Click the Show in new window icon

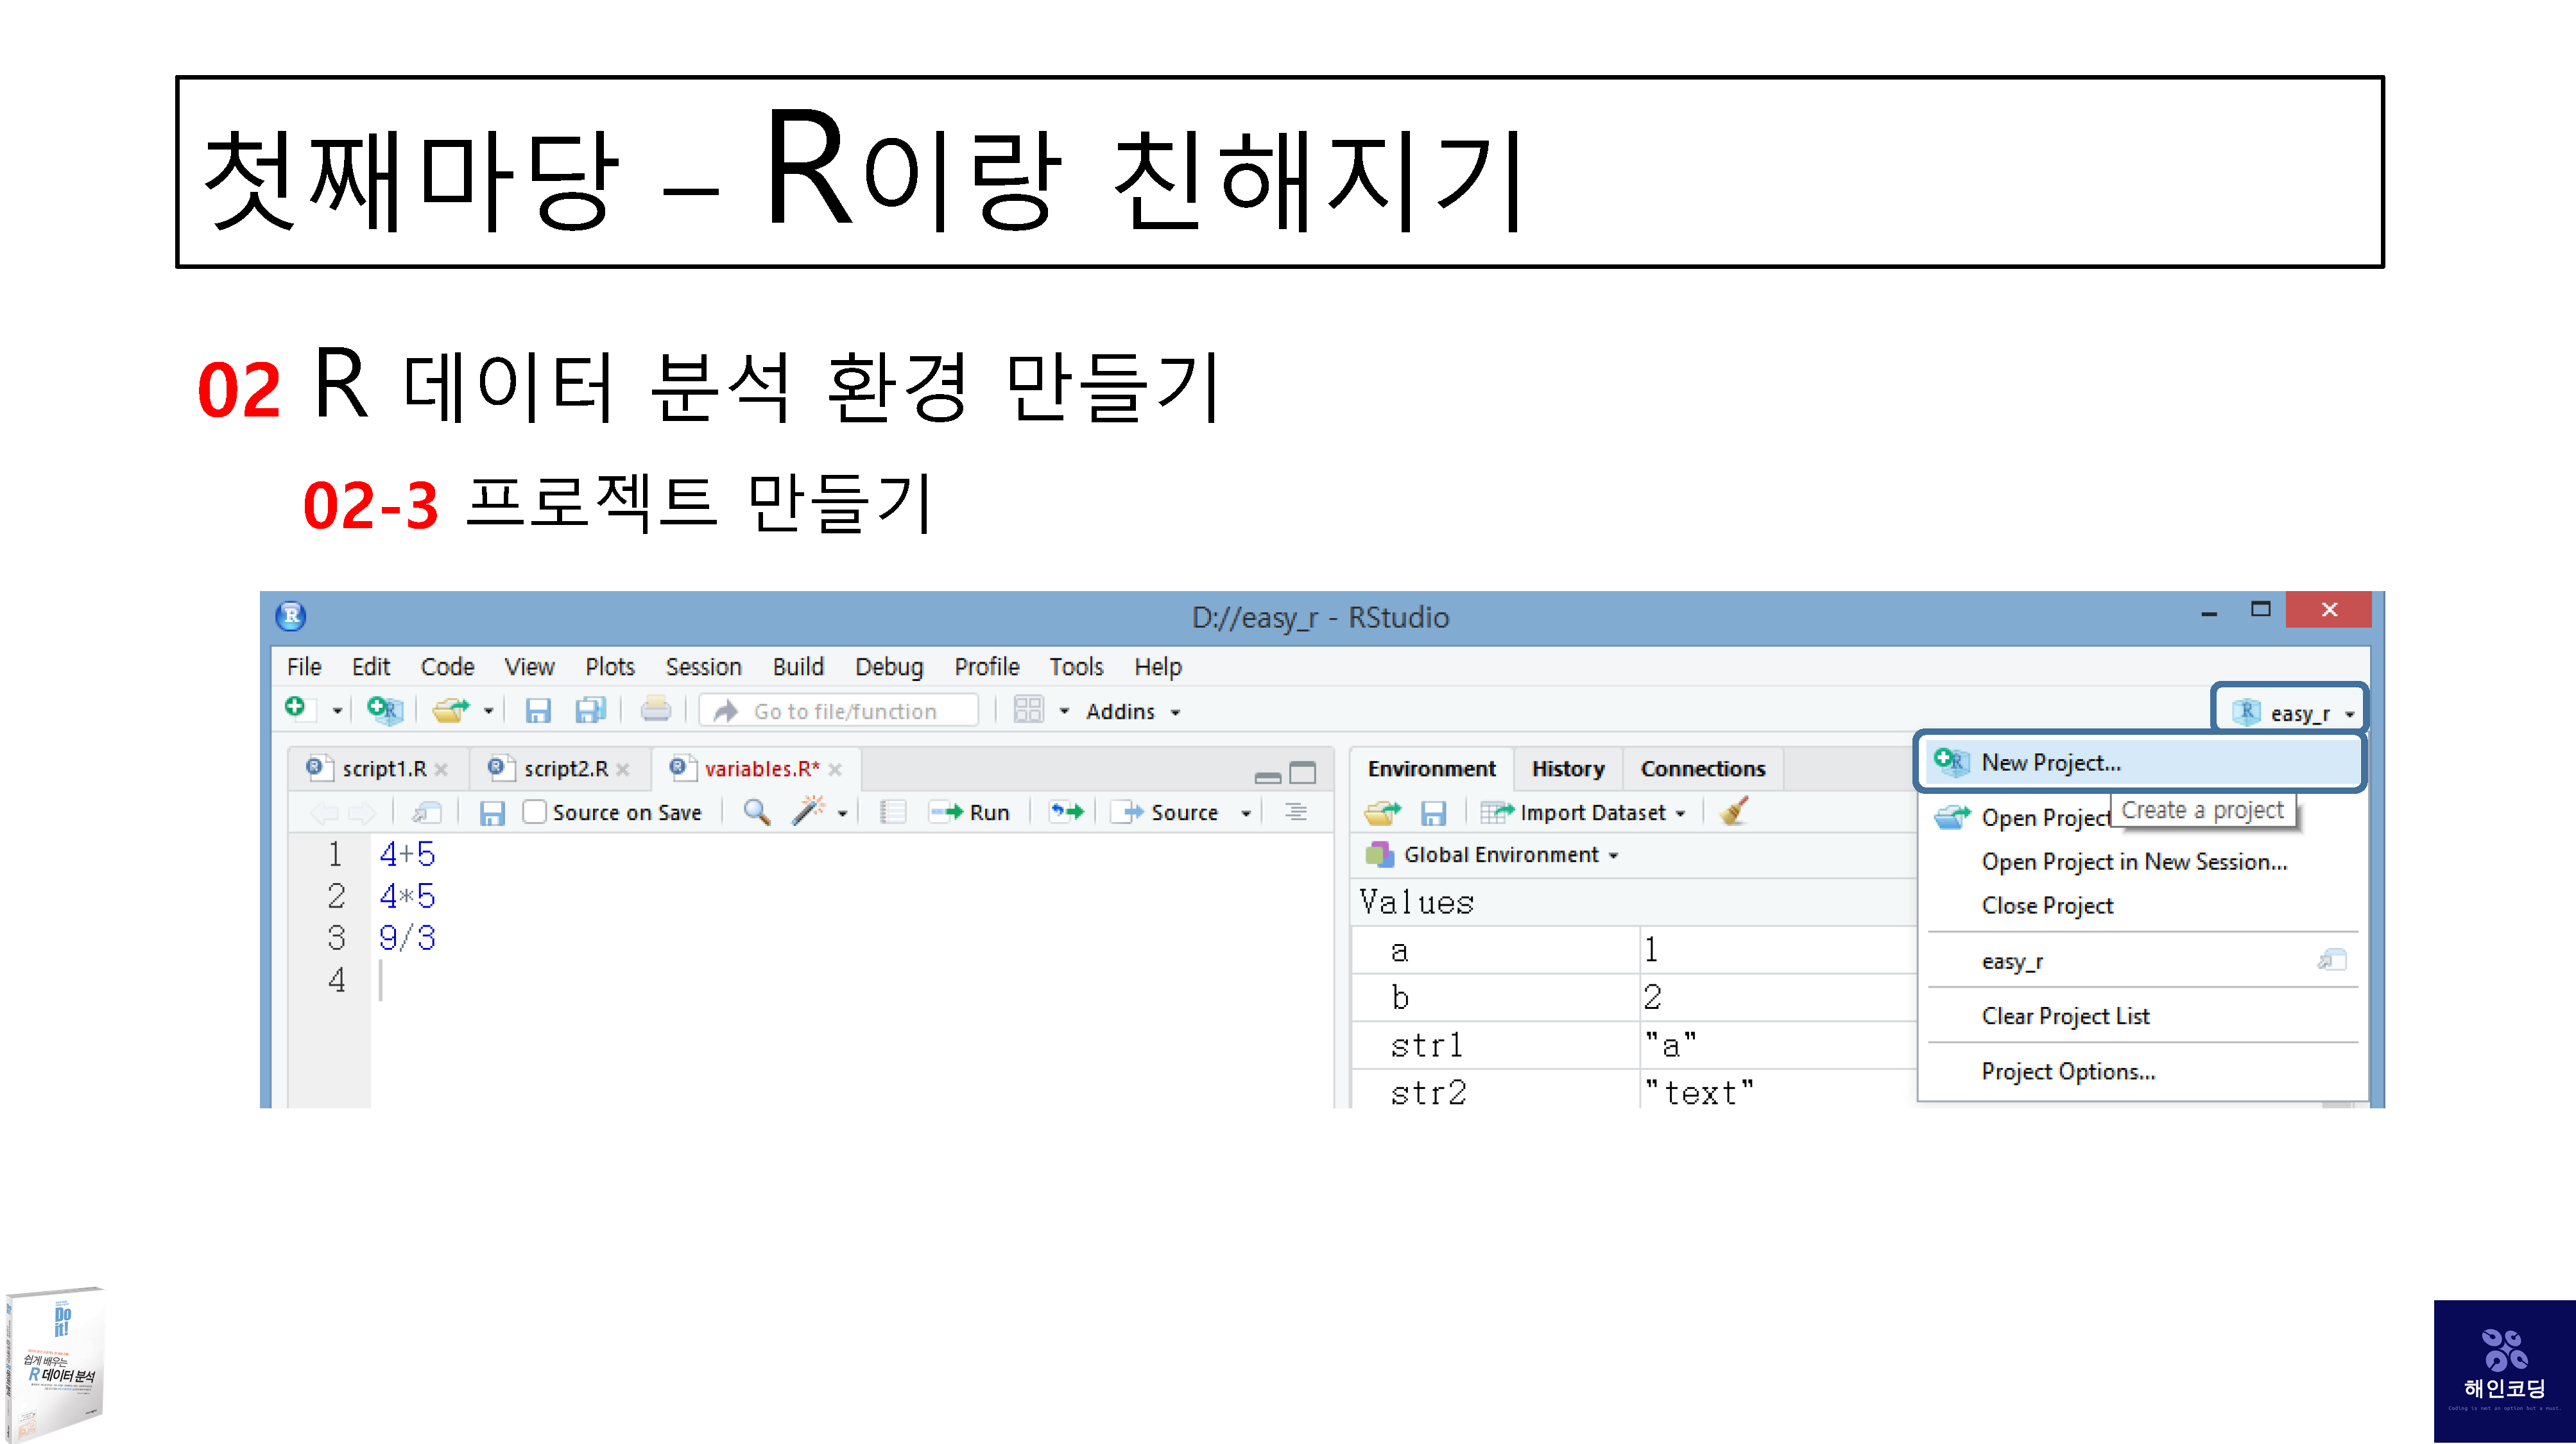427,812
